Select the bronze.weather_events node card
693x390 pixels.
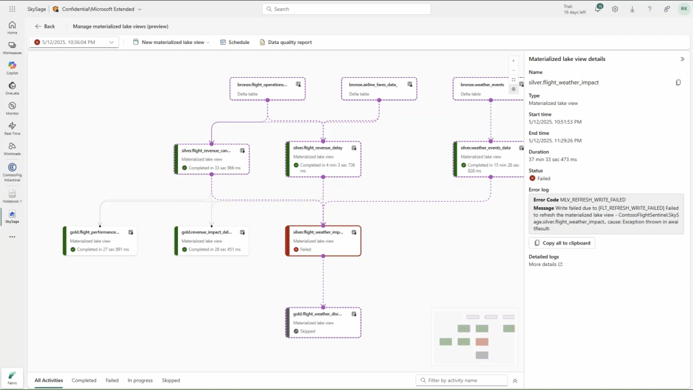click(x=489, y=89)
